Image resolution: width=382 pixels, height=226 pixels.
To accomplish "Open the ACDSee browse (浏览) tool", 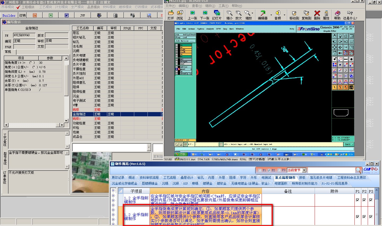I will coord(180,15).
